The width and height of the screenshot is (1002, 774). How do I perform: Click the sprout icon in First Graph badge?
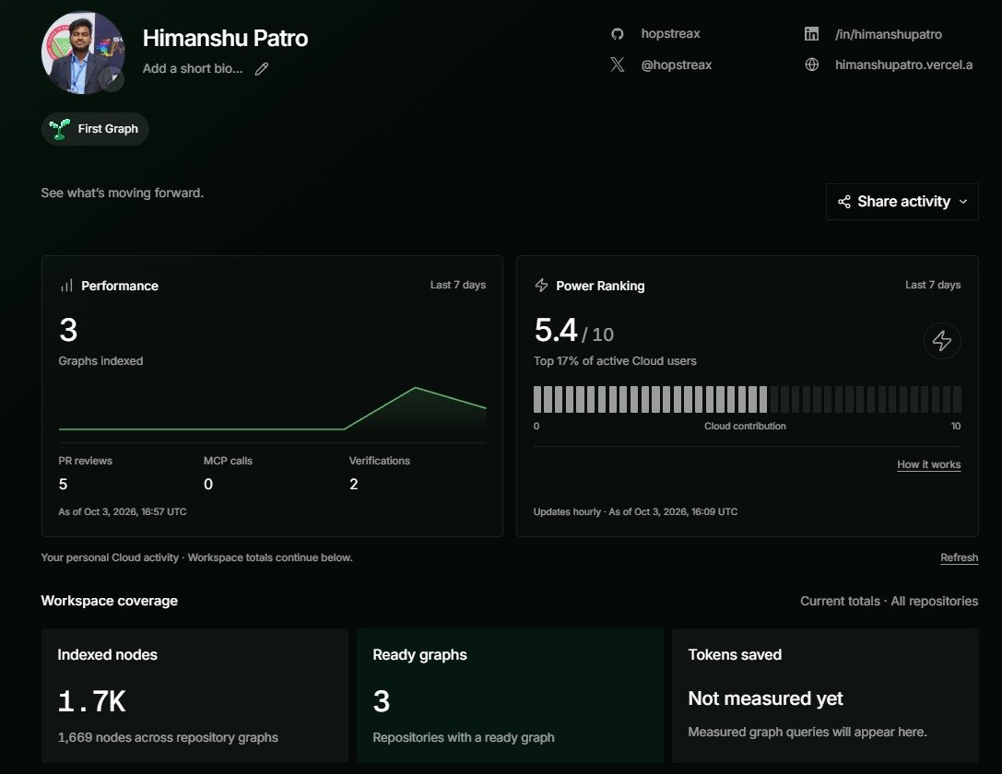[59, 129]
